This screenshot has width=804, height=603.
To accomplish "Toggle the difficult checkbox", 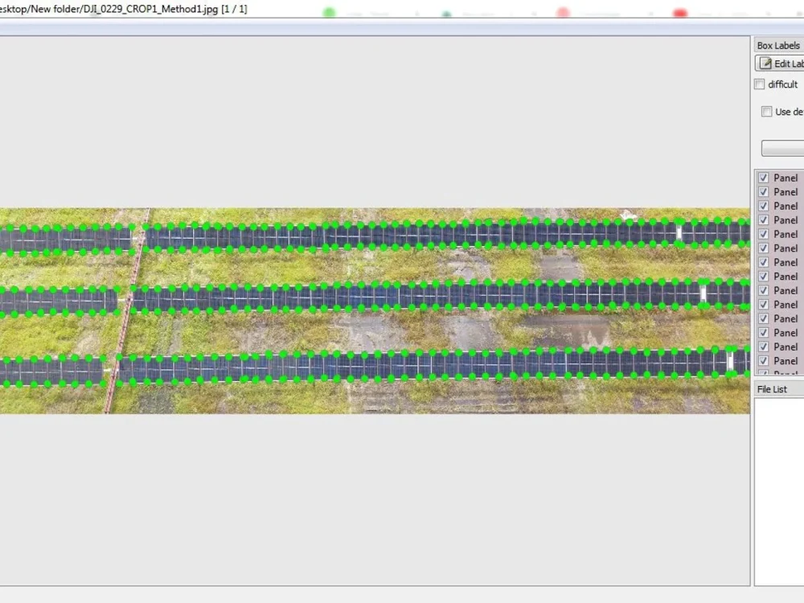I will tap(760, 84).
